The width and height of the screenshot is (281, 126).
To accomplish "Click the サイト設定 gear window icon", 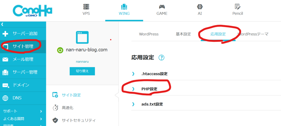I will click(x=55, y=95).
